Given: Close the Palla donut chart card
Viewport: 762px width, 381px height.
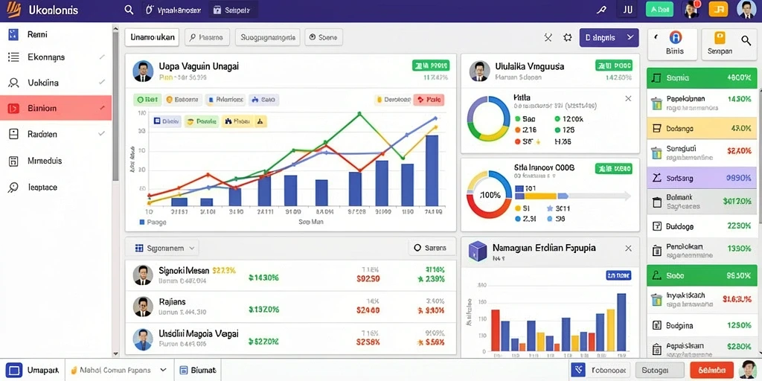Looking at the screenshot, I should pos(628,99).
